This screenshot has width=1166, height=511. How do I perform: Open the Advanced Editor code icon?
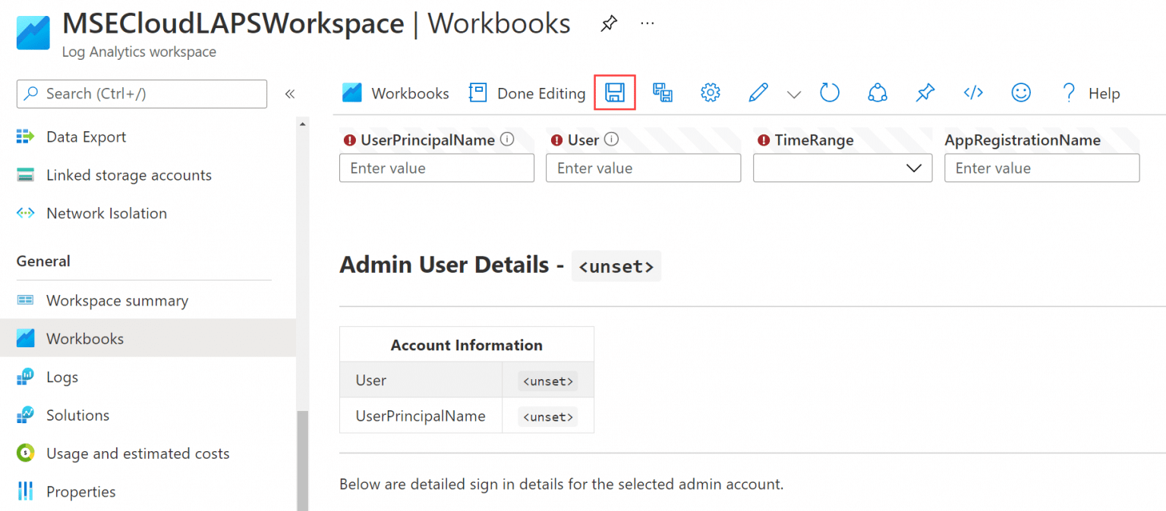coord(973,92)
